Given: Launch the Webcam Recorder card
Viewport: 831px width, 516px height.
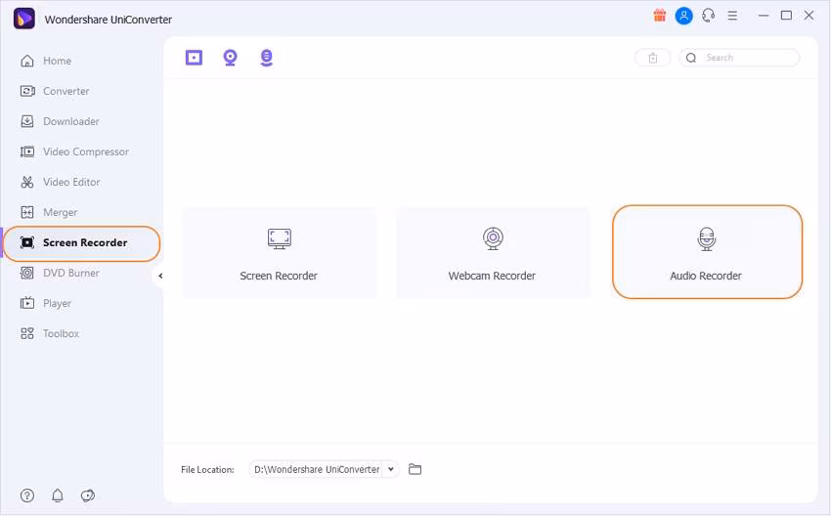Looking at the screenshot, I should (493, 253).
